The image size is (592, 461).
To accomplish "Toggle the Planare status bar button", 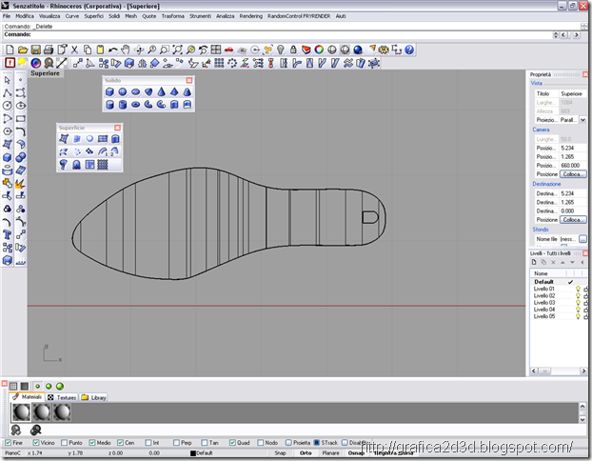I will tap(330, 453).
